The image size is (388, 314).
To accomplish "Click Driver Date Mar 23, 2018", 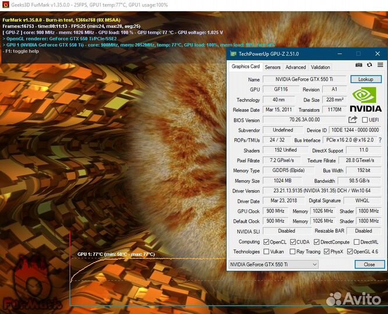I will click(284, 201).
